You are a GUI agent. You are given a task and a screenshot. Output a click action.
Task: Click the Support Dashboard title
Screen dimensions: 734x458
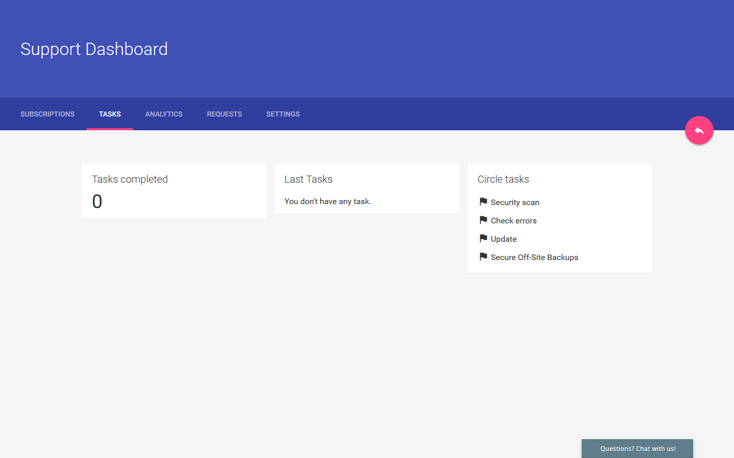click(94, 49)
